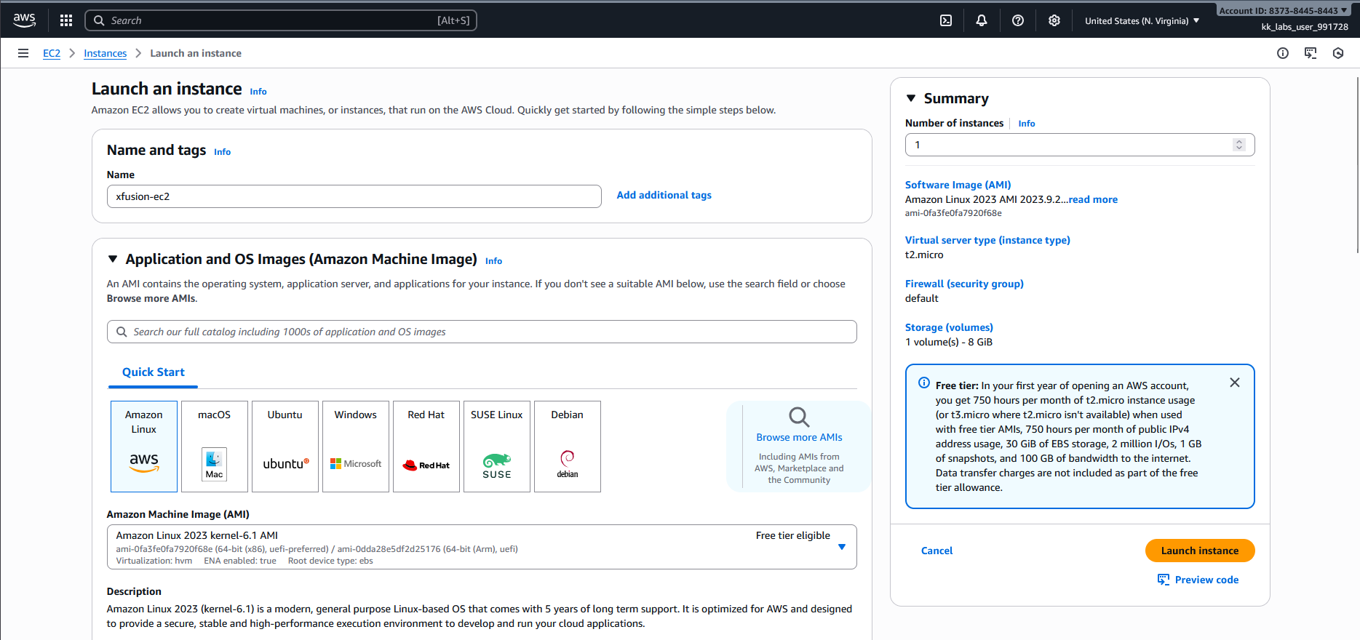Select the Windows AMI tile
This screenshot has height=640, width=1360.
coord(356,447)
